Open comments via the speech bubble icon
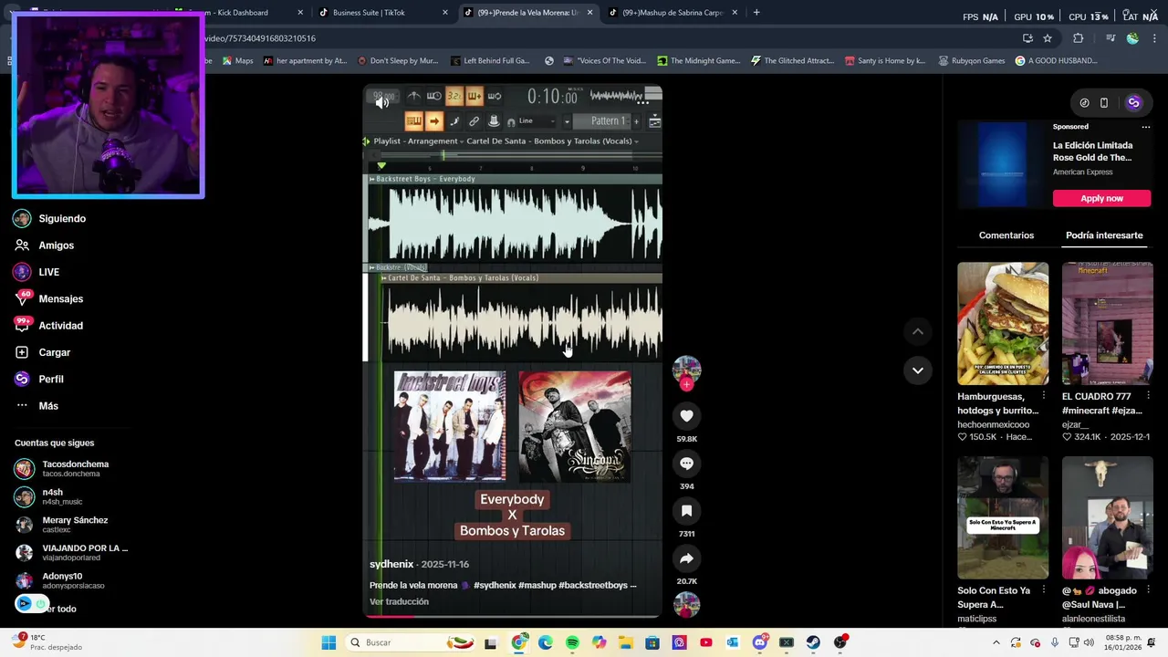 [686, 464]
